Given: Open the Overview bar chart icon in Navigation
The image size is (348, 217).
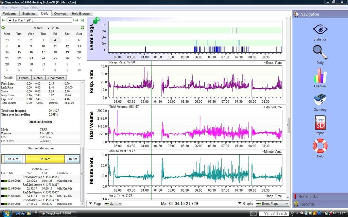Looking at the screenshot, I should tap(320, 76).
